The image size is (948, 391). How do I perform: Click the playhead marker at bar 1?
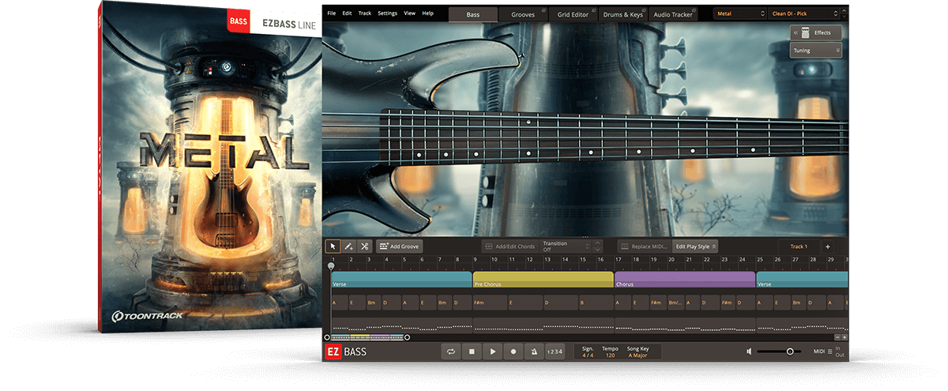click(x=331, y=266)
